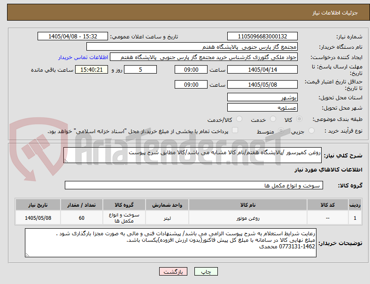The image size is (370, 284).
Task: Click the گروه کالا field سوخت و انواع مکمل ها
Action: click(194, 185)
